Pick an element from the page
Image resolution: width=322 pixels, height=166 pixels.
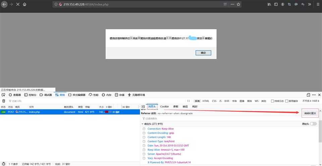[x=3, y=95]
